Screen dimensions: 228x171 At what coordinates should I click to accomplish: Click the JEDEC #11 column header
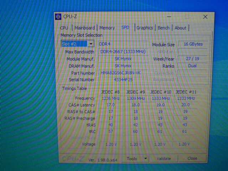(x=186, y=92)
